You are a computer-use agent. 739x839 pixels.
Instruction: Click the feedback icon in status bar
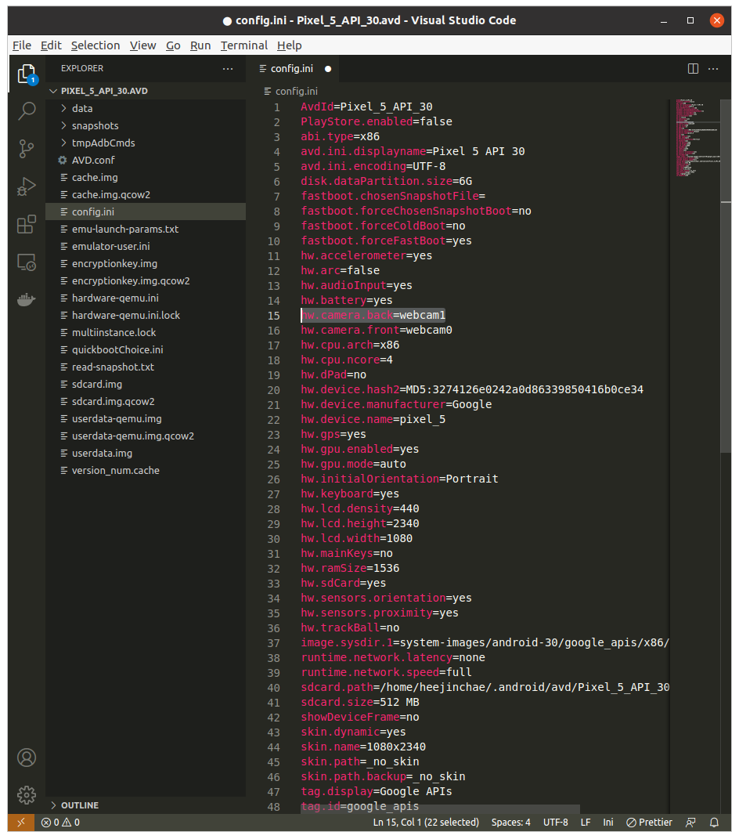tap(691, 823)
